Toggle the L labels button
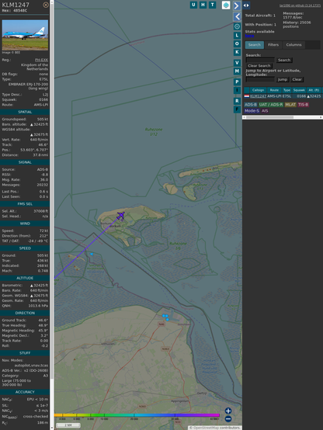The height and width of the screenshot is (430, 323). pyautogui.click(x=237, y=36)
